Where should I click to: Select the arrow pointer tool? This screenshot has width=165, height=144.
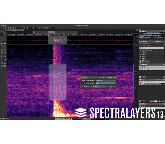(x=1, y=31)
